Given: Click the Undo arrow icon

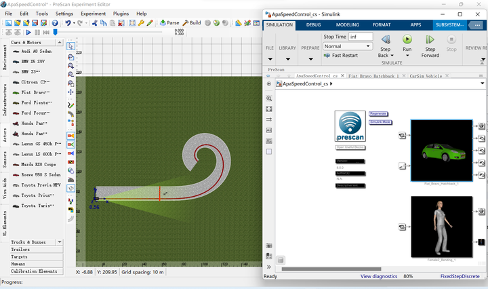Looking at the screenshot, I should tap(66, 23).
